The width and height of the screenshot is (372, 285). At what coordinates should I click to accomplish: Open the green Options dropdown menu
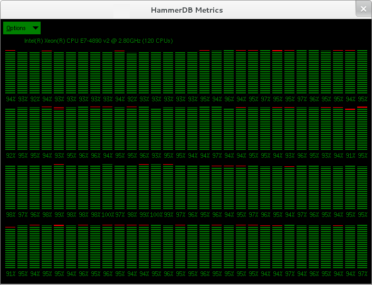22,28
